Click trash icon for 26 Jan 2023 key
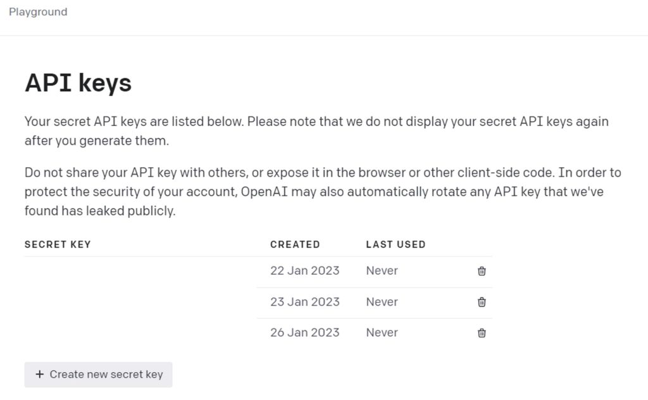648x400 pixels. 482,333
